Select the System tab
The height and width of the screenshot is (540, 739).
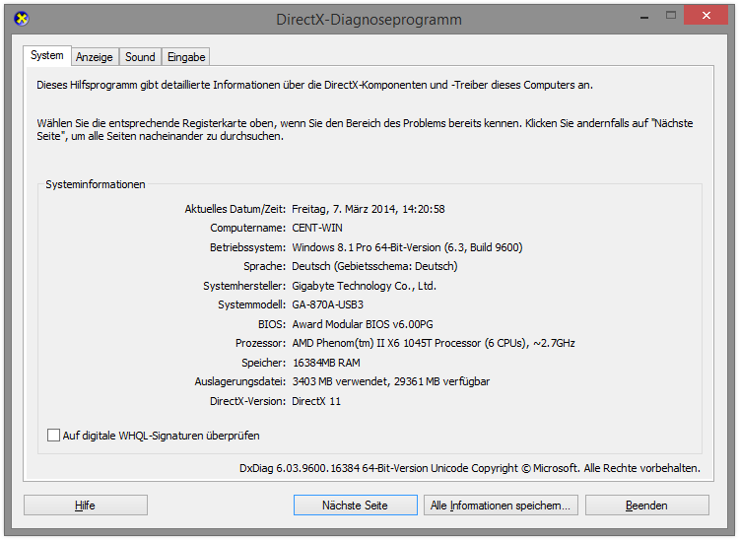click(46, 56)
